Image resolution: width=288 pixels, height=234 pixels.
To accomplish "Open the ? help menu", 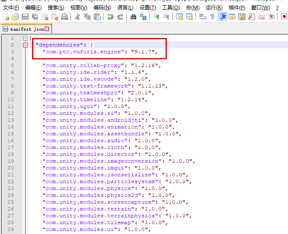I will [277, 8].
